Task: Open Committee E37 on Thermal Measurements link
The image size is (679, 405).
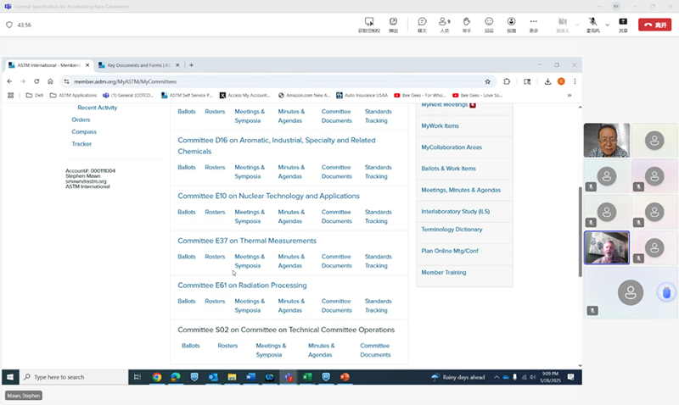Action: tap(247, 241)
